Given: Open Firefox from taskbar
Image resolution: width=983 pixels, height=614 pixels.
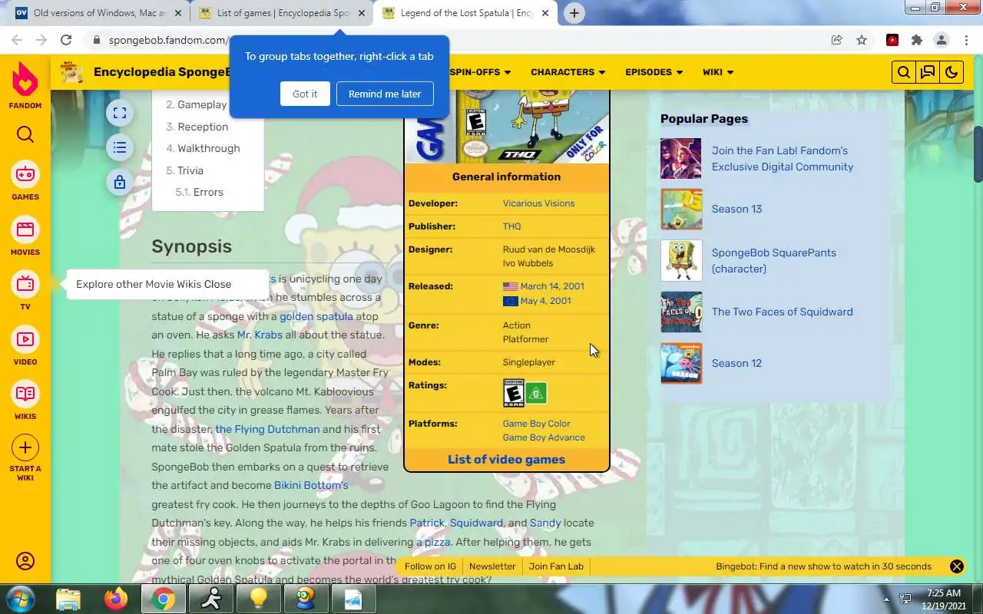Looking at the screenshot, I should 116,599.
